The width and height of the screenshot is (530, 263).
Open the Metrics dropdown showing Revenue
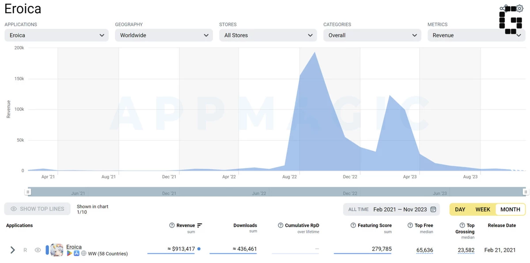(x=477, y=35)
